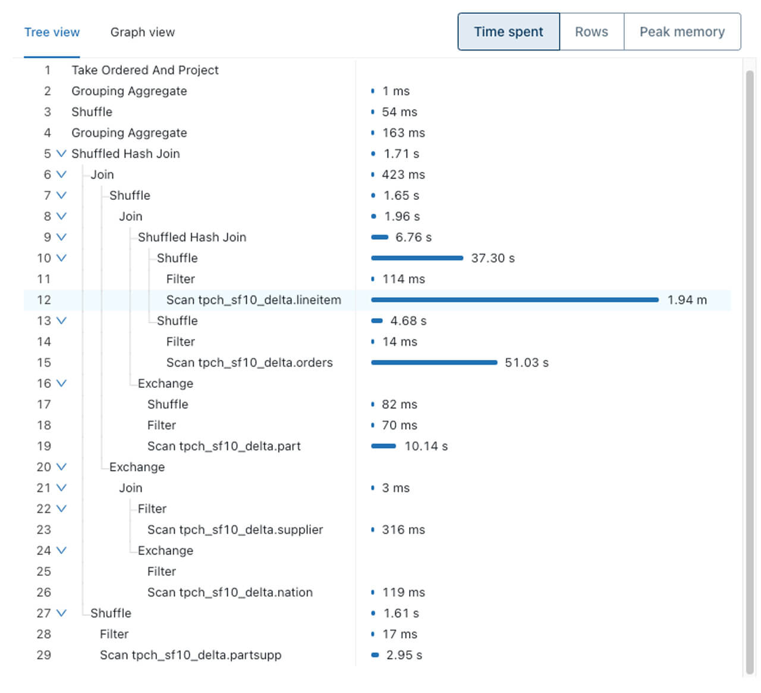Viewport: 761px width, 693px height.
Task: Show the Time spent metric
Action: tap(508, 32)
